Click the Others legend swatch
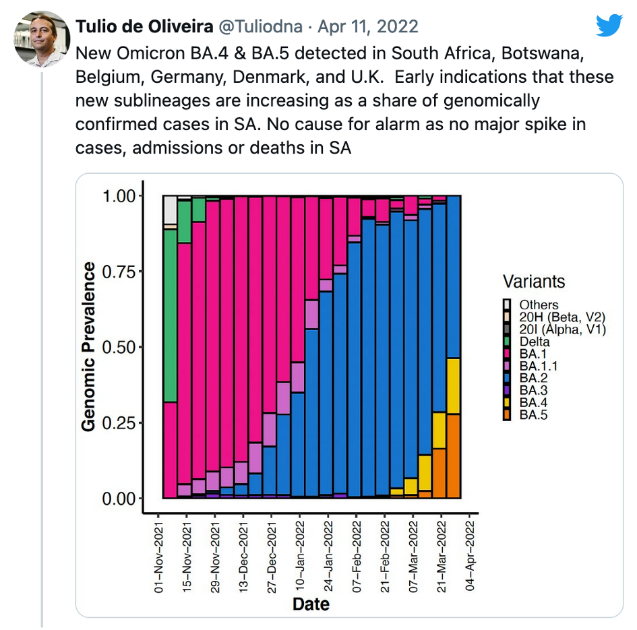Image resolution: width=637 pixels, height=630 pixels. point(508,305)
